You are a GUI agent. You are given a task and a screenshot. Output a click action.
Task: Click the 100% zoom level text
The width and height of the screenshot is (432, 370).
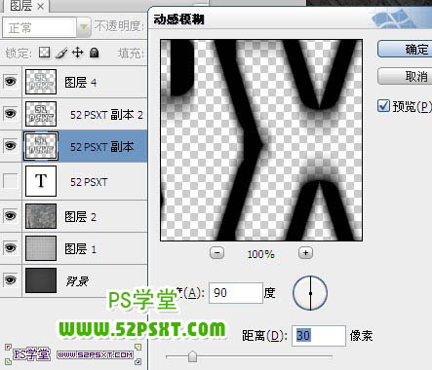[x=260, y=254]
